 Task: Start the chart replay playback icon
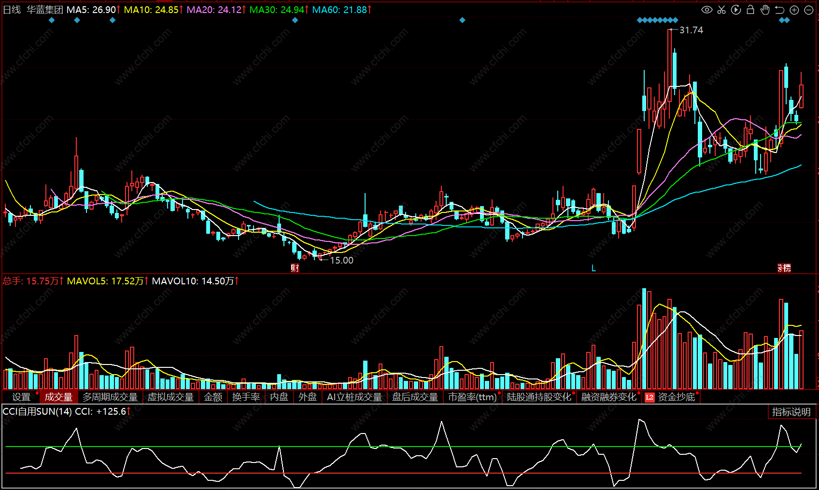coord(736,10)
